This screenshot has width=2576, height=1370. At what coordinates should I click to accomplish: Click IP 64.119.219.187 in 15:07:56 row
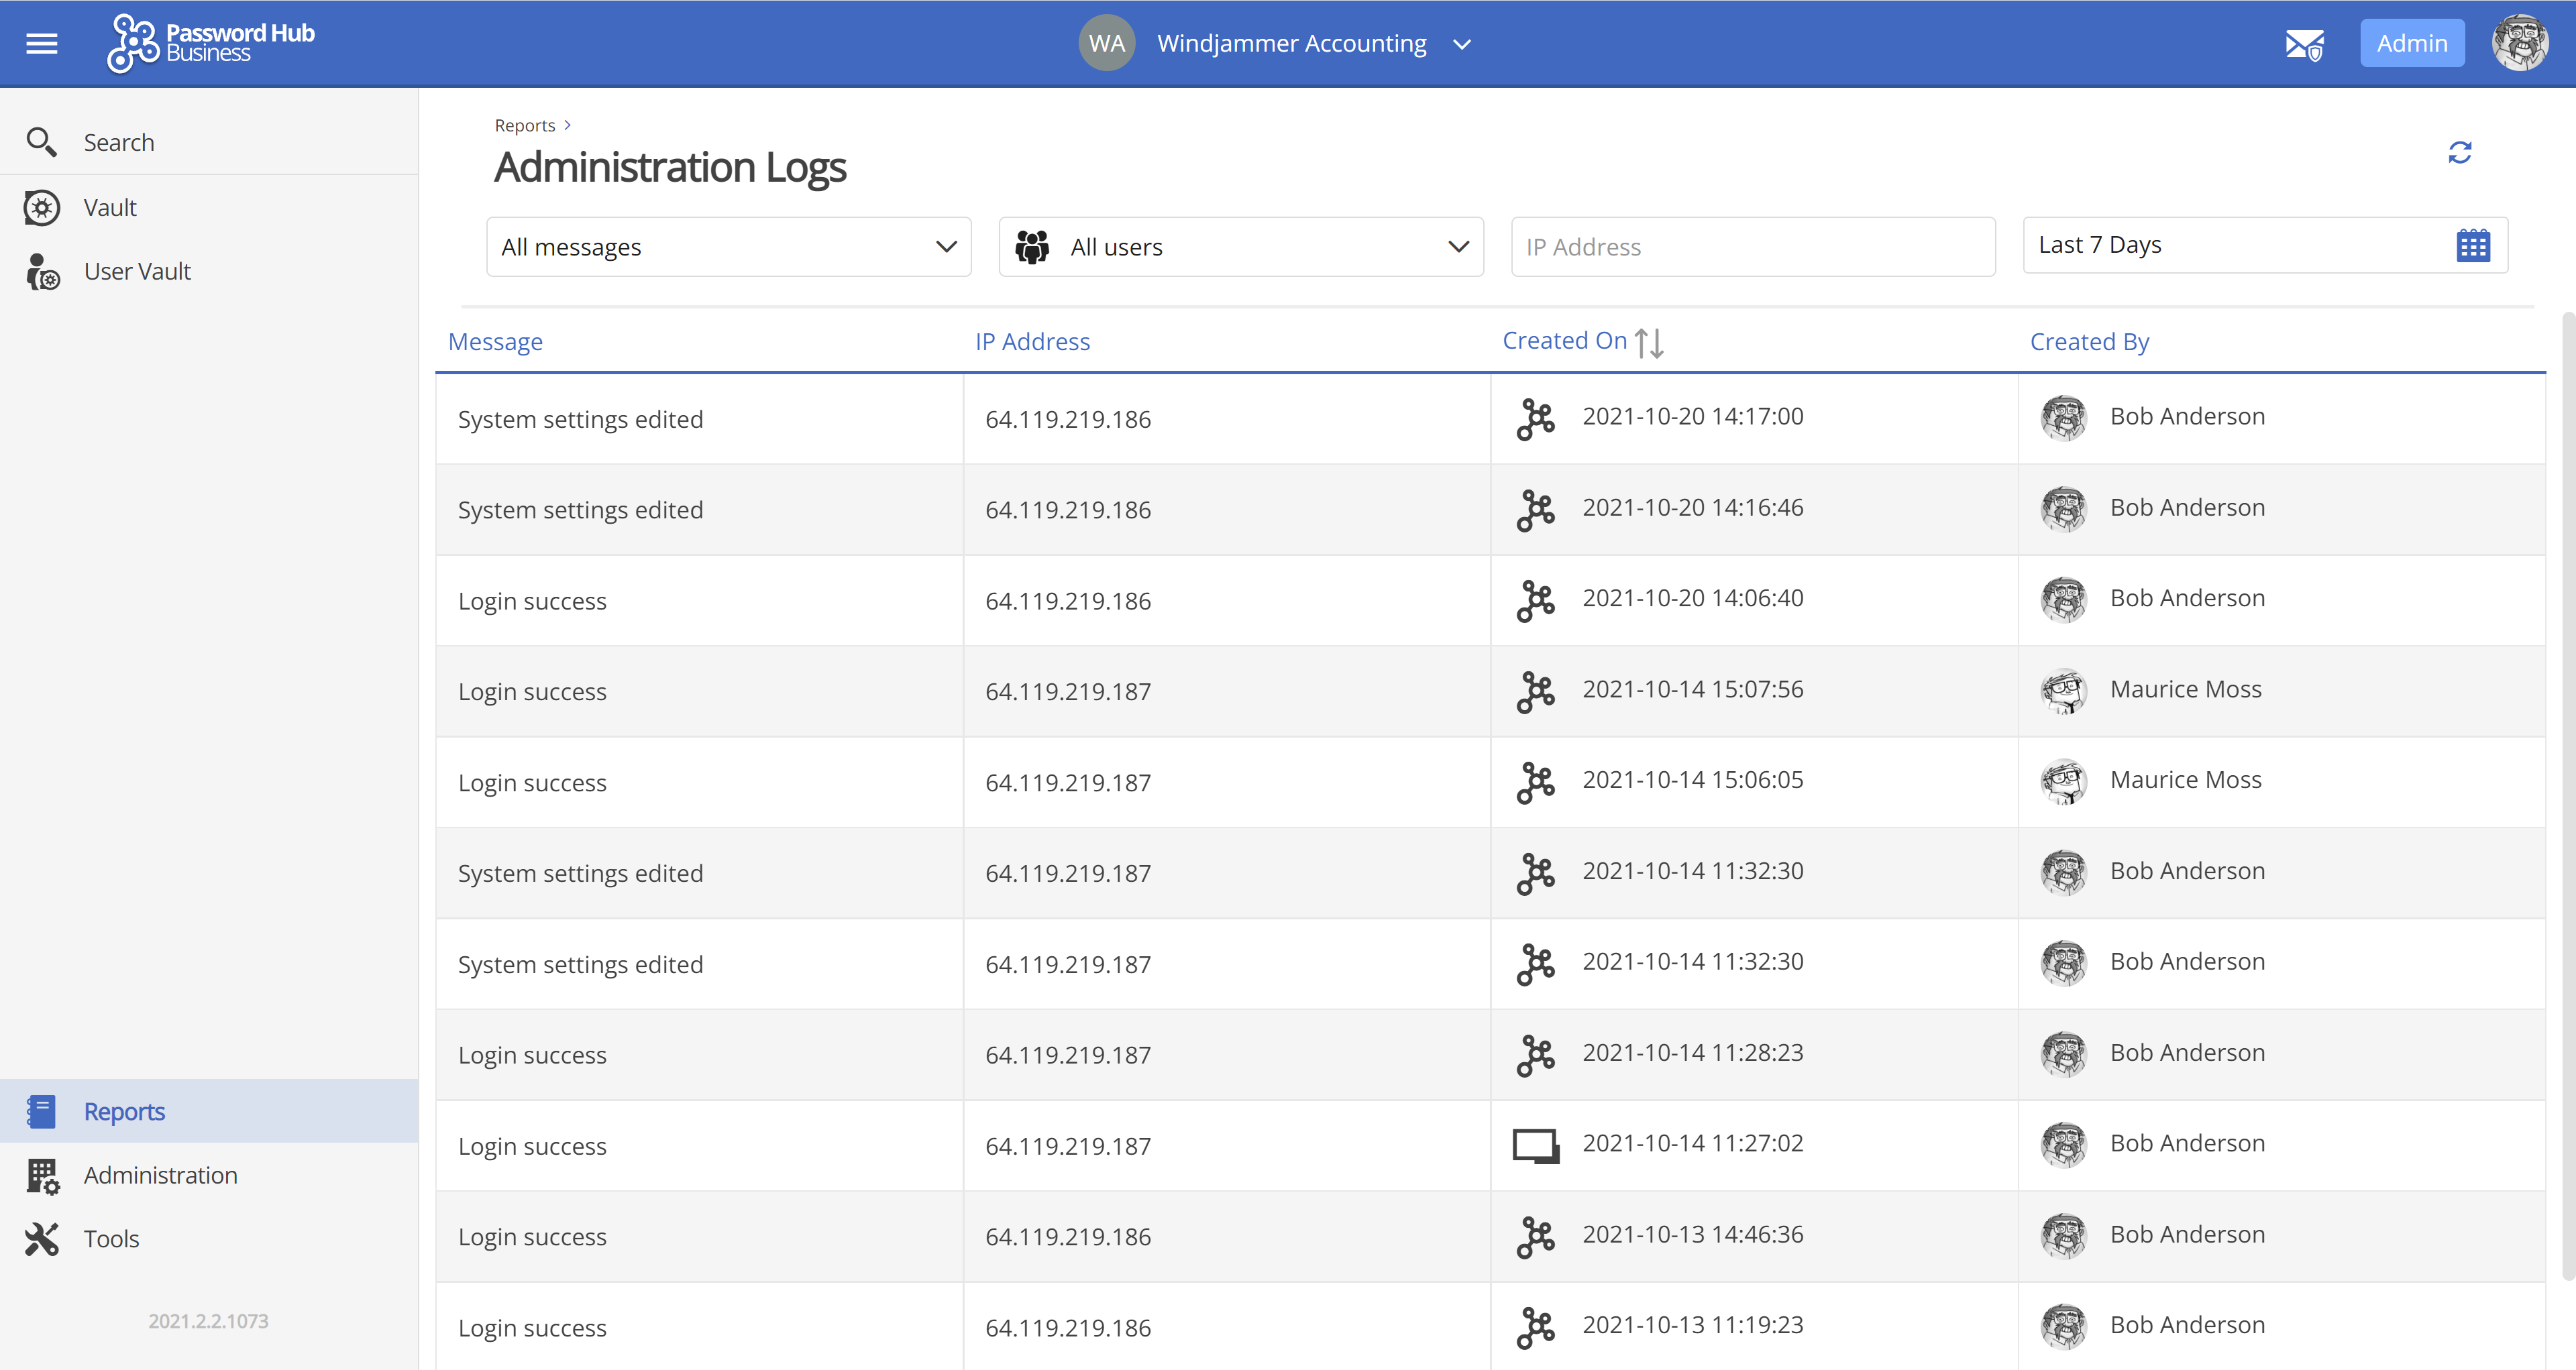coord(1067,691)
